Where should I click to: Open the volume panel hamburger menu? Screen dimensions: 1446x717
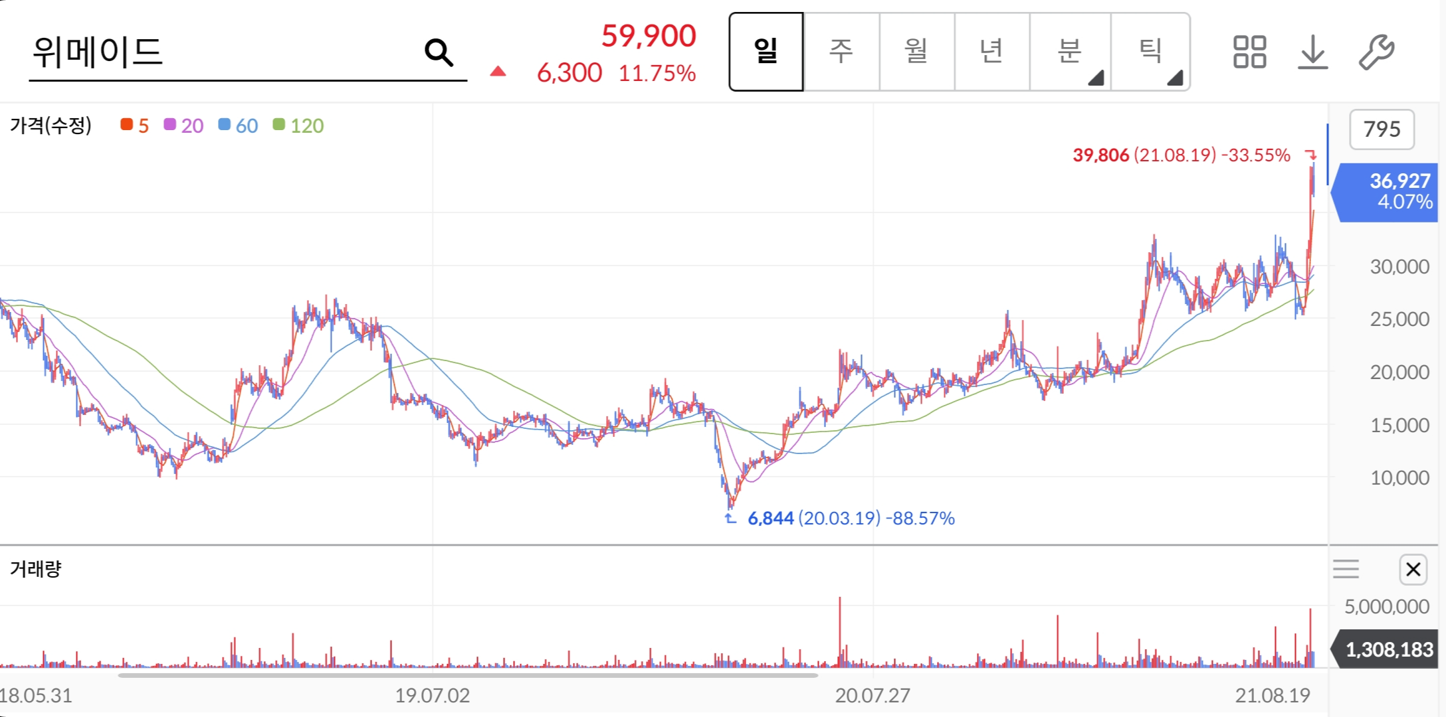[1346, 569]
